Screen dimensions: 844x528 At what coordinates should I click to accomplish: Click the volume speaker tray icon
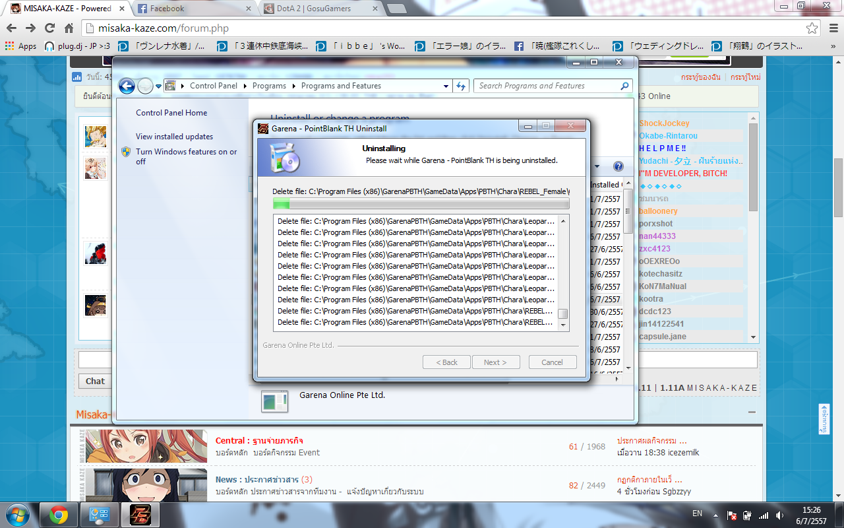coord(780,515)
